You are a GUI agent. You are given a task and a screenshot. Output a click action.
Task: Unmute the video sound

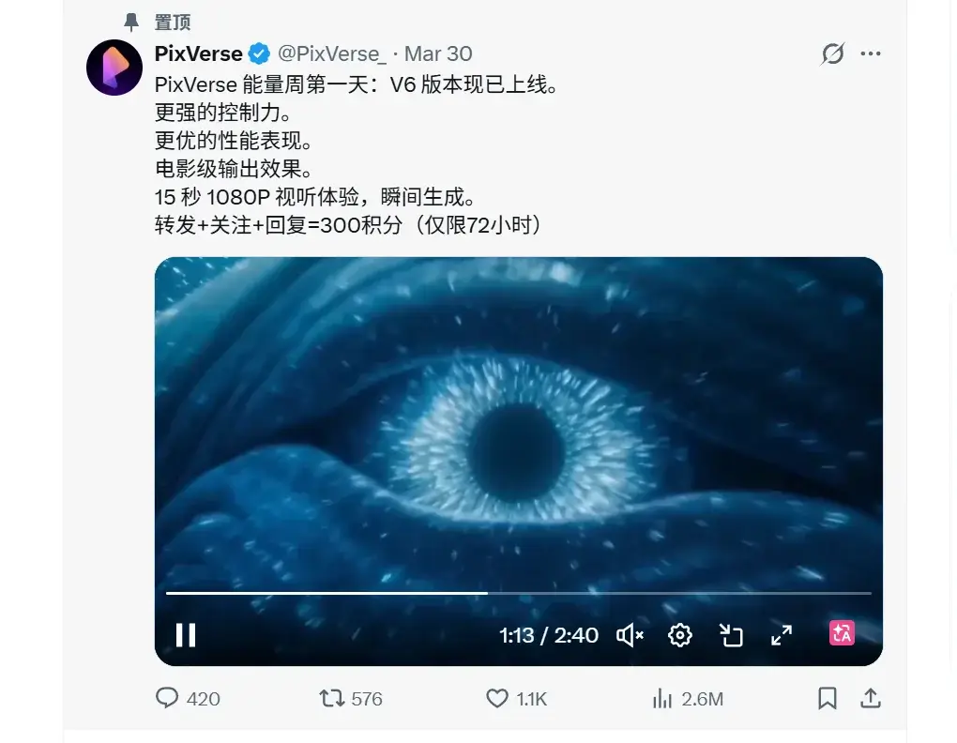(630, 636)
